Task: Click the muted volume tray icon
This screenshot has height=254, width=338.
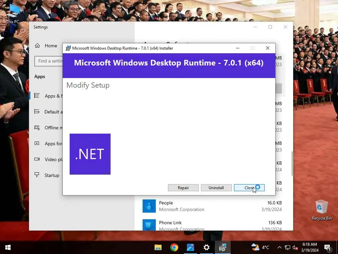Action: click(x=295, y=247)
